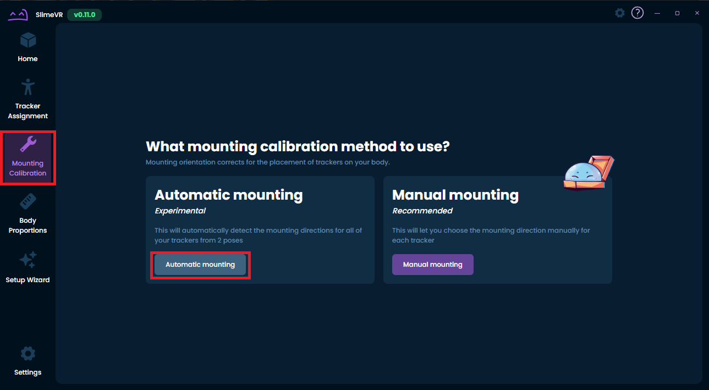Click the title bar settings gear icon
The width and height of the screenshot is (709, 390).
pos(620,13)
